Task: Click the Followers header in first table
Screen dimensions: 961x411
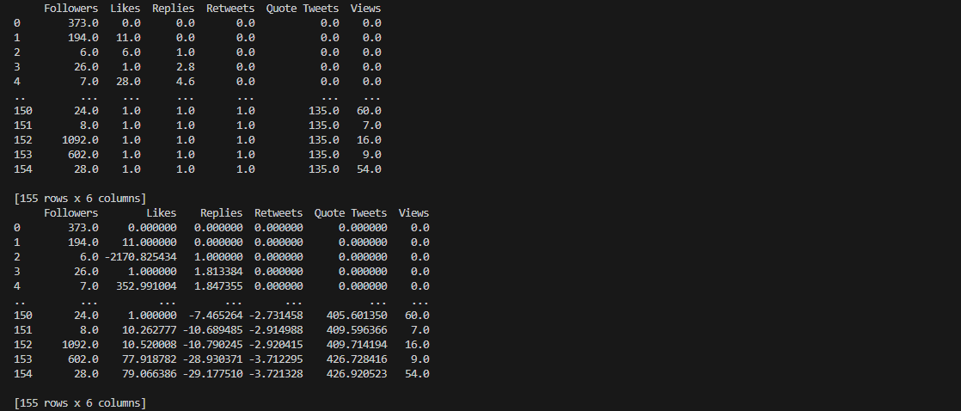Action: (x=71, y=9)
